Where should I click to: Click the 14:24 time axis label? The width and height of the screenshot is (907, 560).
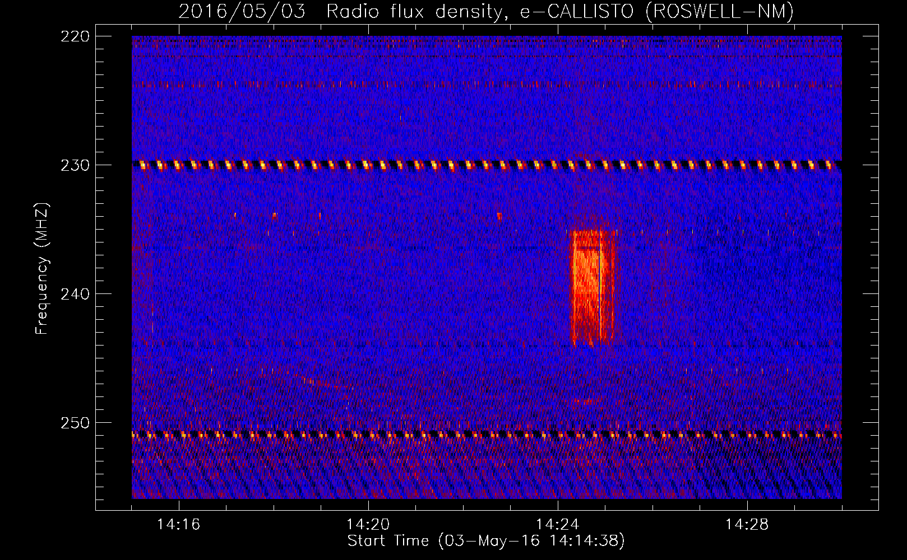(x=557, y=525)
